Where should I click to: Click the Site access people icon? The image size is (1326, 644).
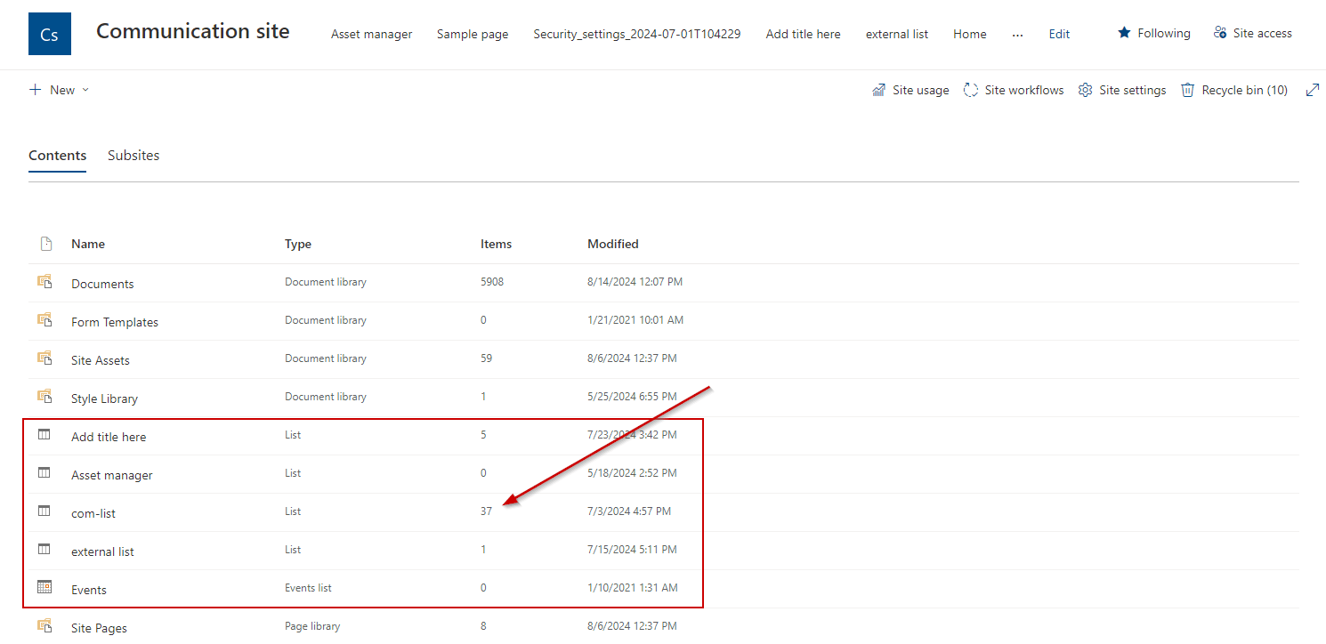(1220, 32)
